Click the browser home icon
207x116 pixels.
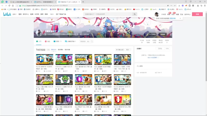point(13,6)
